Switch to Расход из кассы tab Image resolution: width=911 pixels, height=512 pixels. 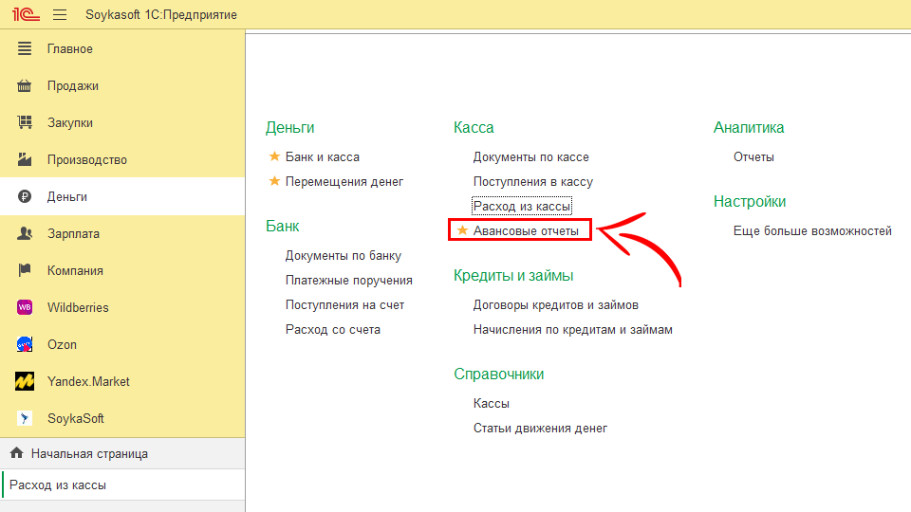[58, 485]
